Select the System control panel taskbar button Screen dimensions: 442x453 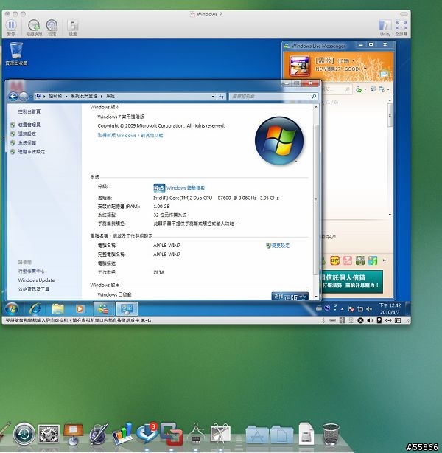(127, 309)
